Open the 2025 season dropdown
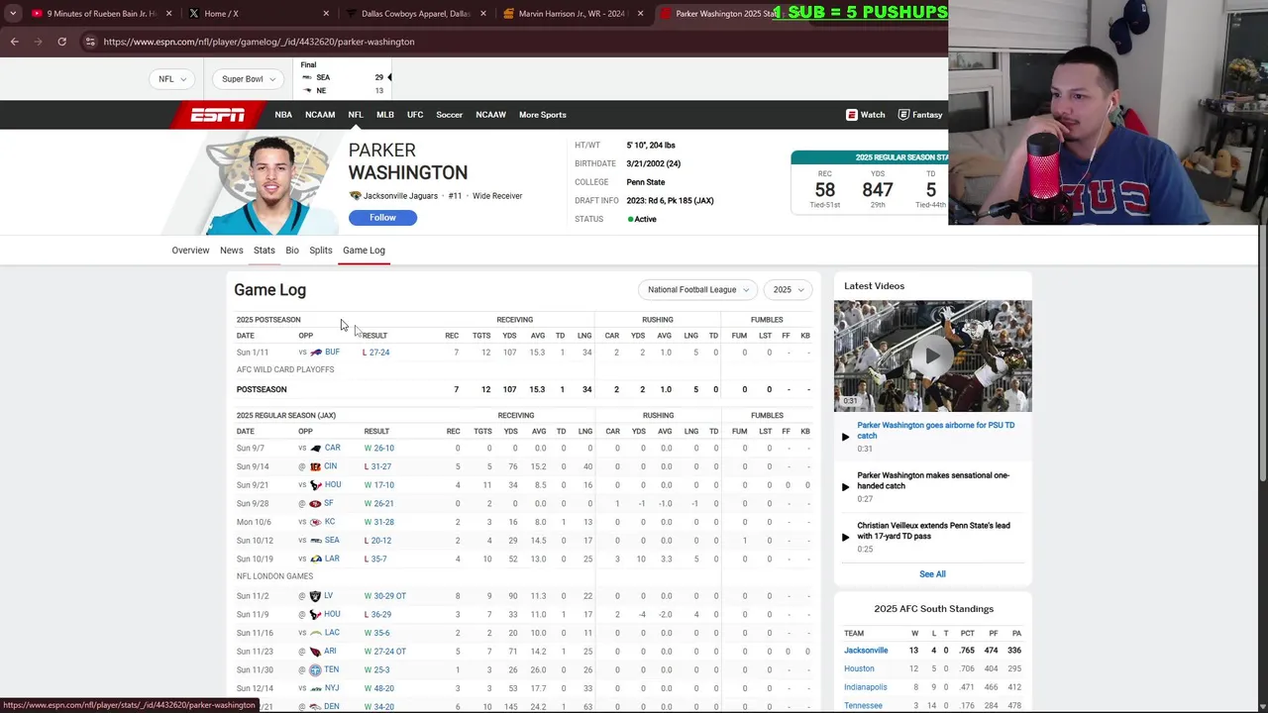The image size is (1268, 713). (x=788, y=290)
